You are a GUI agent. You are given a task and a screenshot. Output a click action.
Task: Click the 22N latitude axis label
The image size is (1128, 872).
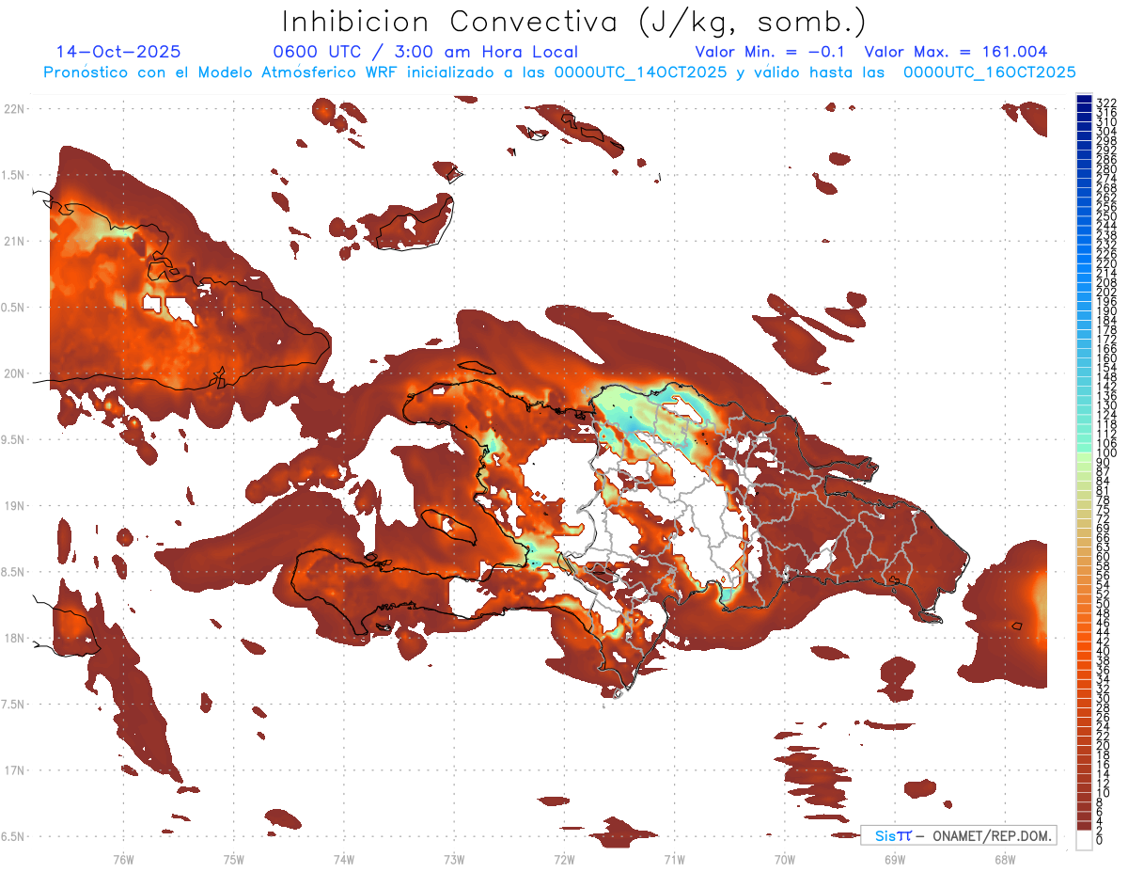click(13, 109)
